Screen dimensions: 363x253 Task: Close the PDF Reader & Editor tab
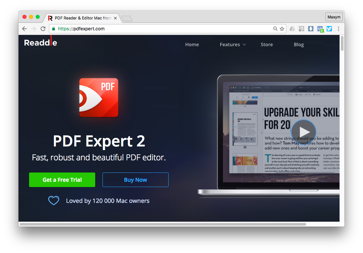pos(115,18)
